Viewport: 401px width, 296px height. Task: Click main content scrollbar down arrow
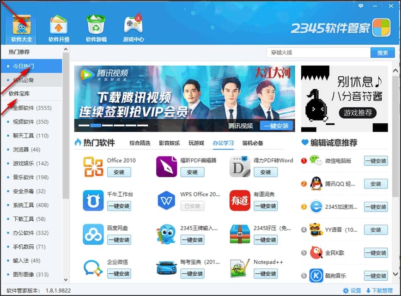click(x=395, y=274)
